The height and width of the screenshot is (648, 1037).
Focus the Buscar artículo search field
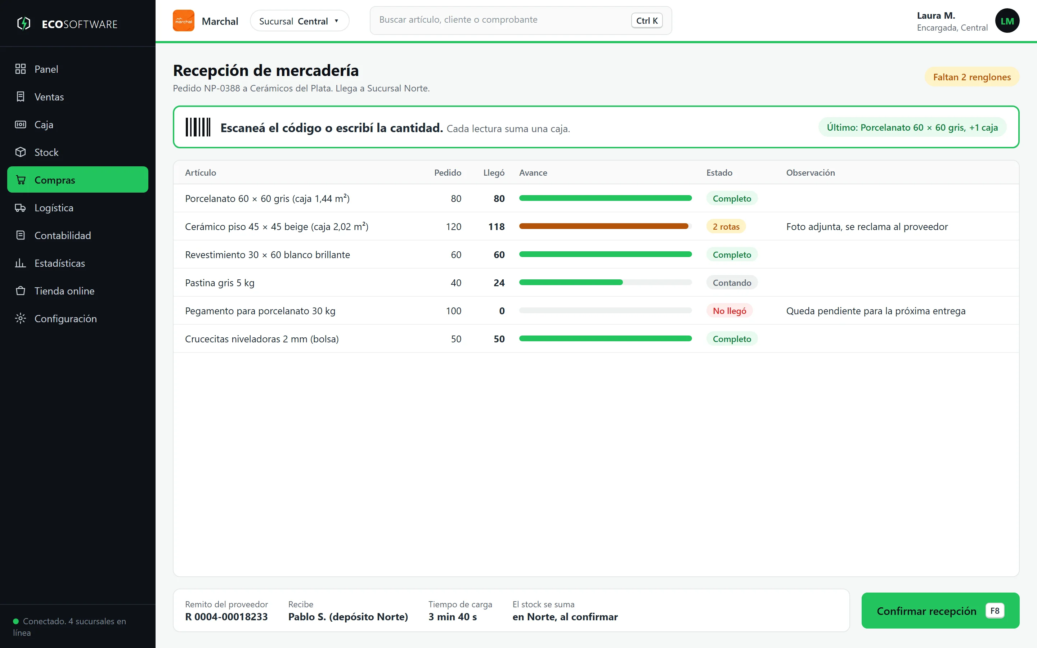click(x=521, y=20)
